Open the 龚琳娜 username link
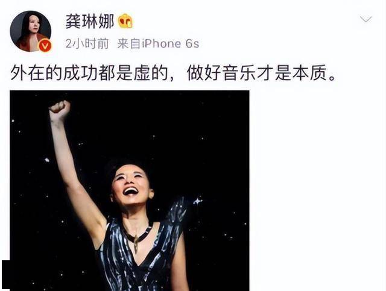386x291 pixels. tap(90, 22)
